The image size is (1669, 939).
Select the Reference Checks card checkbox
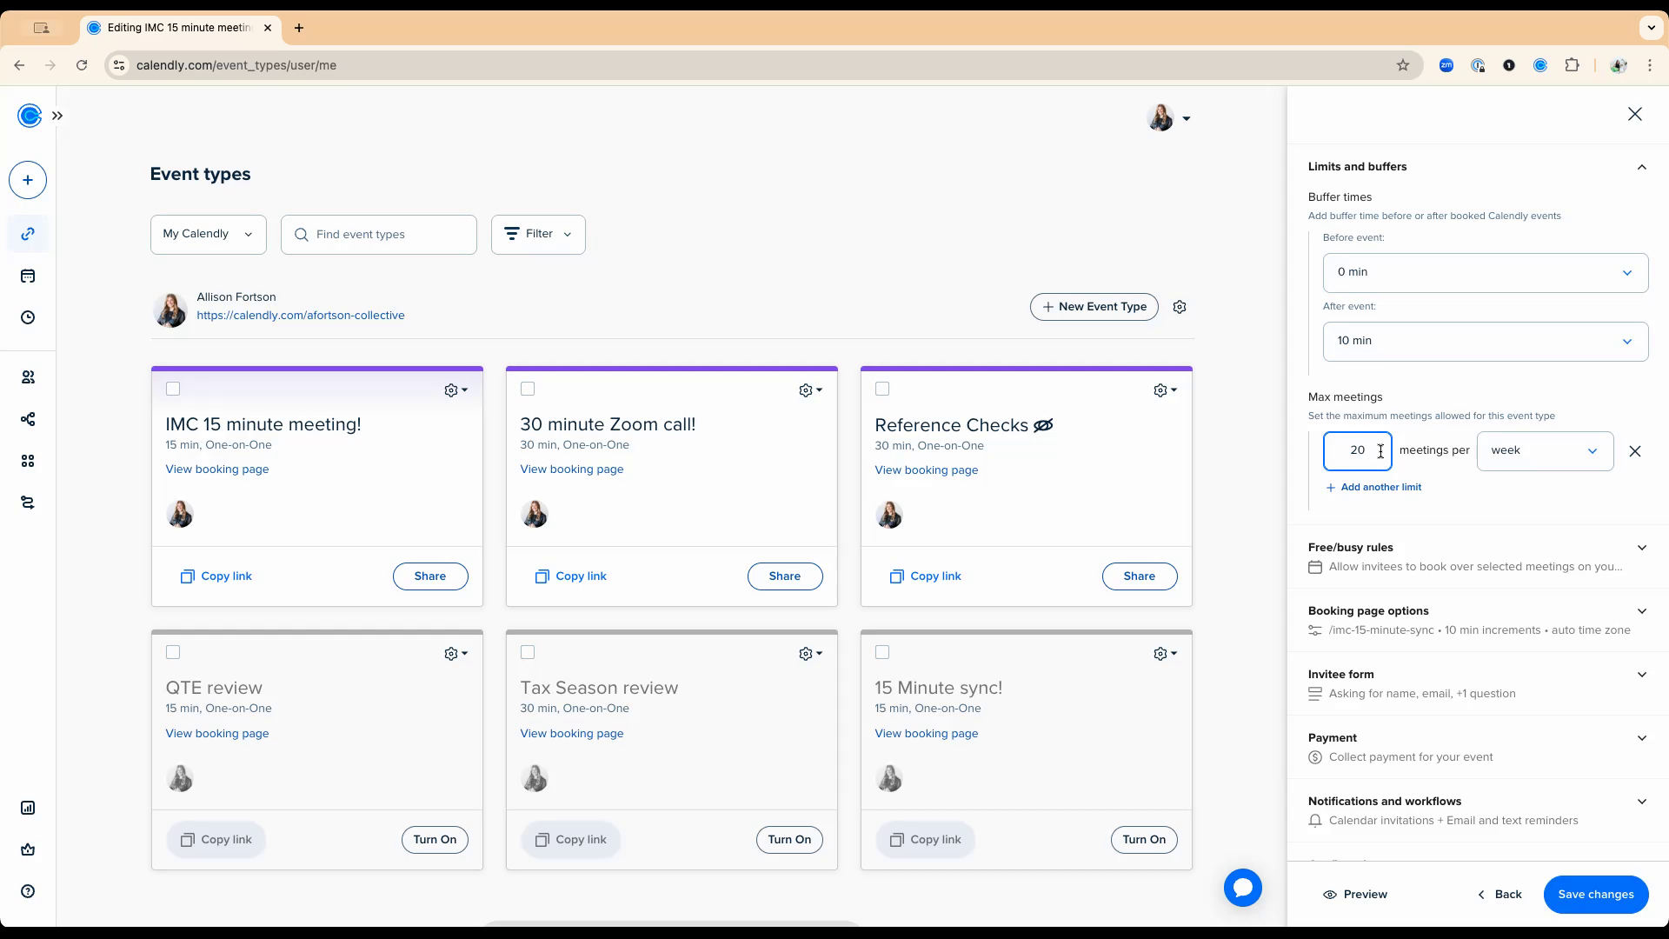coord(882,389)
